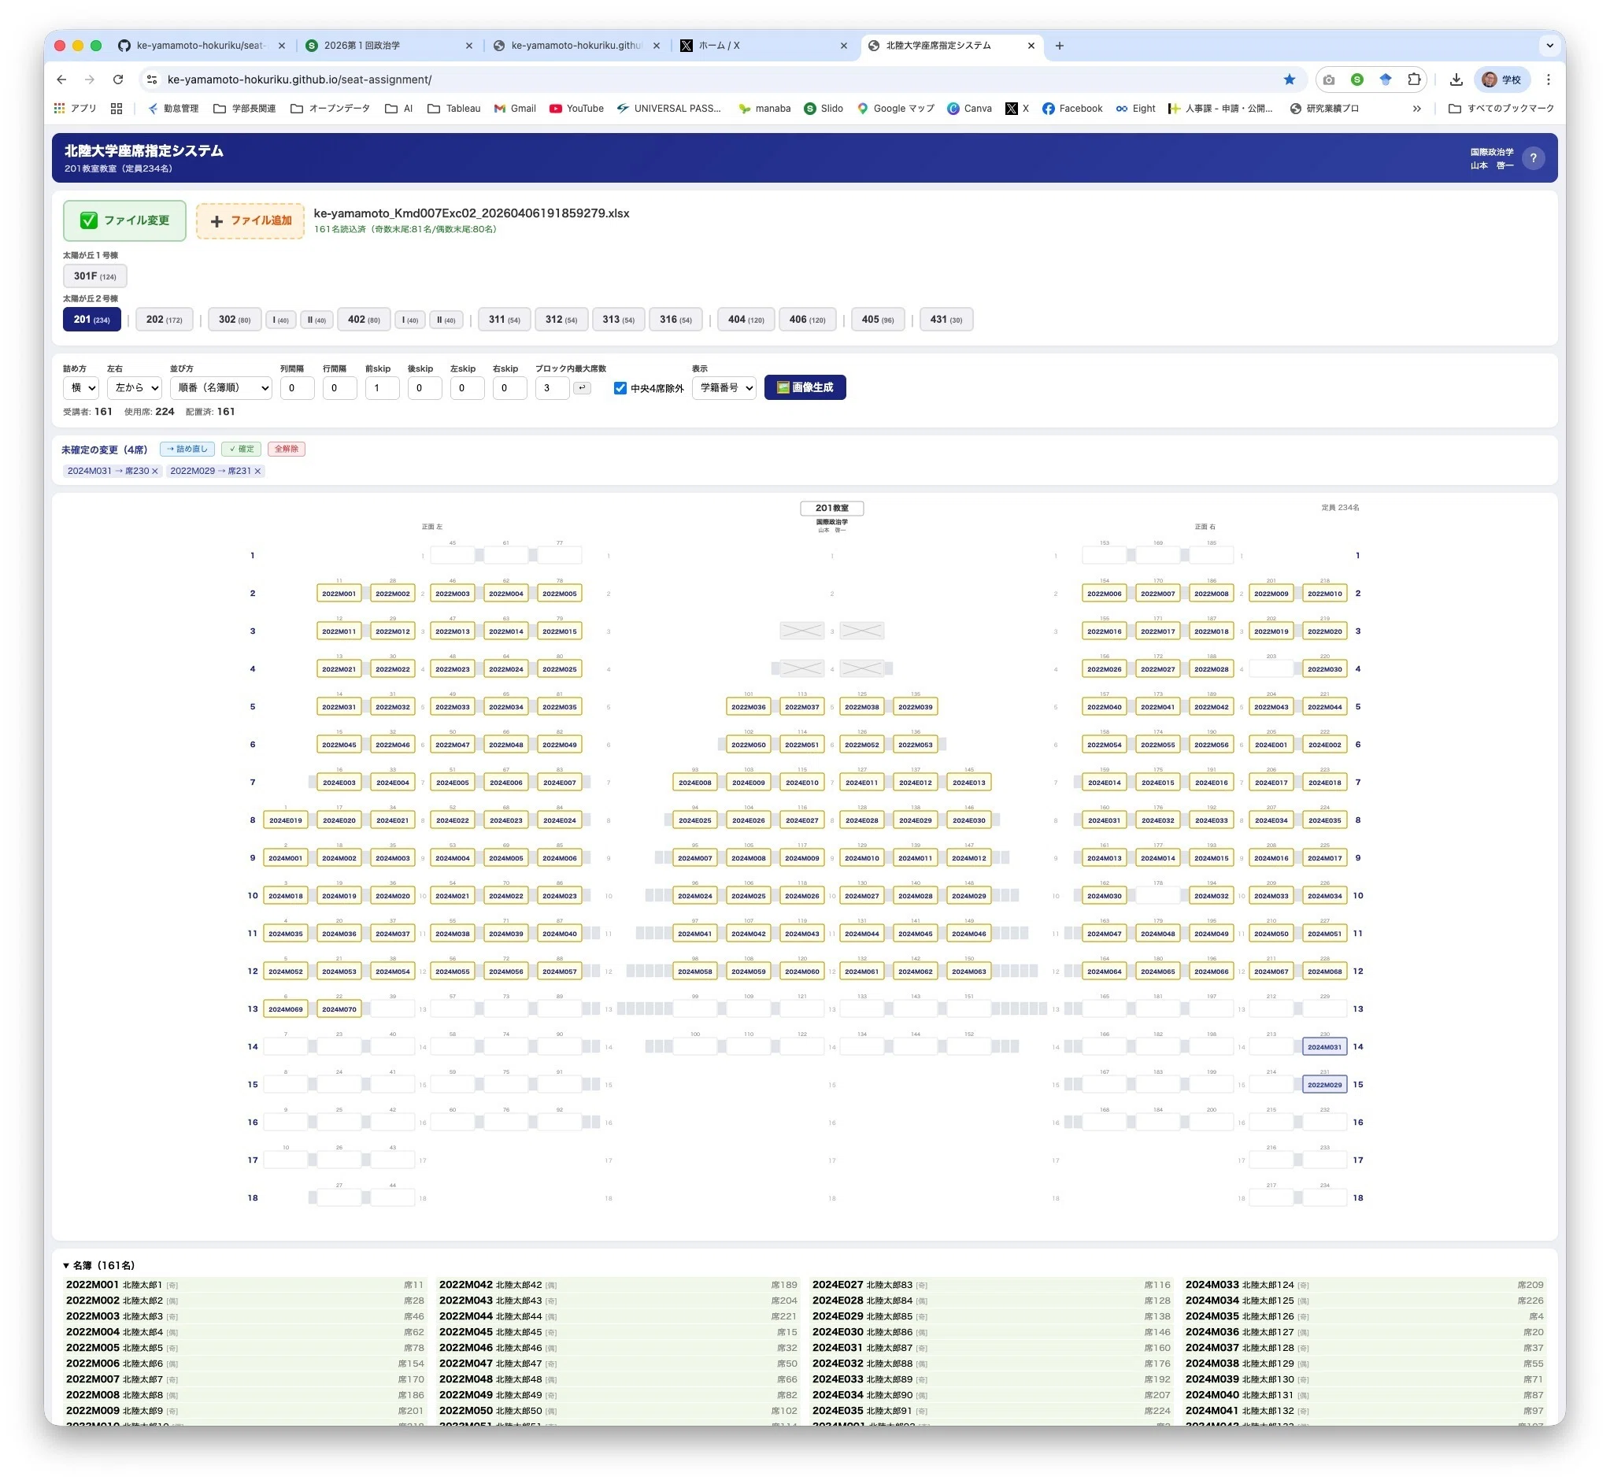Viewport: 1610px width, 1484px height.
Task: Open the 左右 dropdown showing 左から
Action: (135, 388)
